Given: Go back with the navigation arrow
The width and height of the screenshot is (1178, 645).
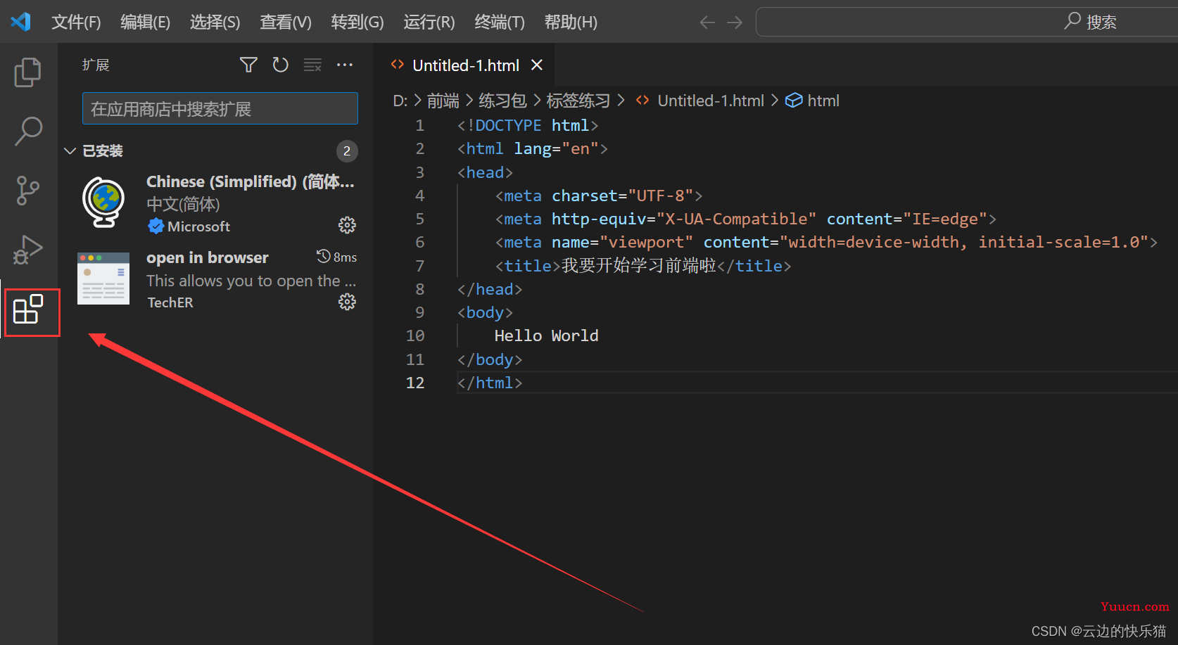Looking at the screenshot, I should click(x=707, y=23).
